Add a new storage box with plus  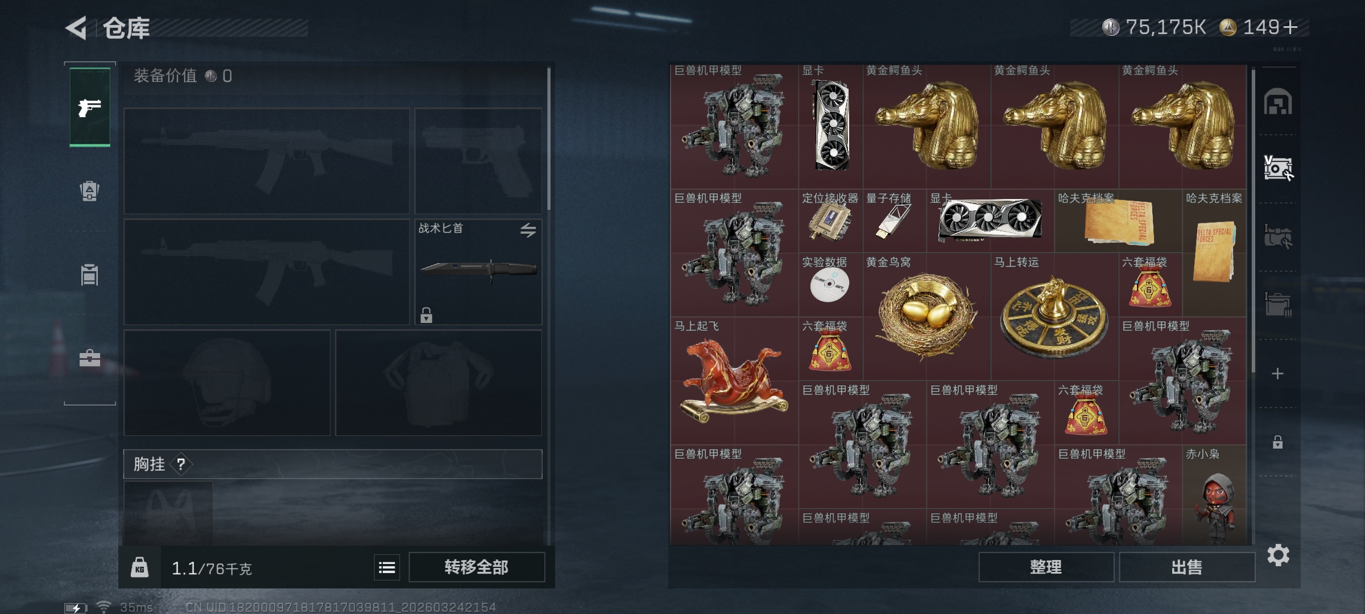[x=1277, y=374]
